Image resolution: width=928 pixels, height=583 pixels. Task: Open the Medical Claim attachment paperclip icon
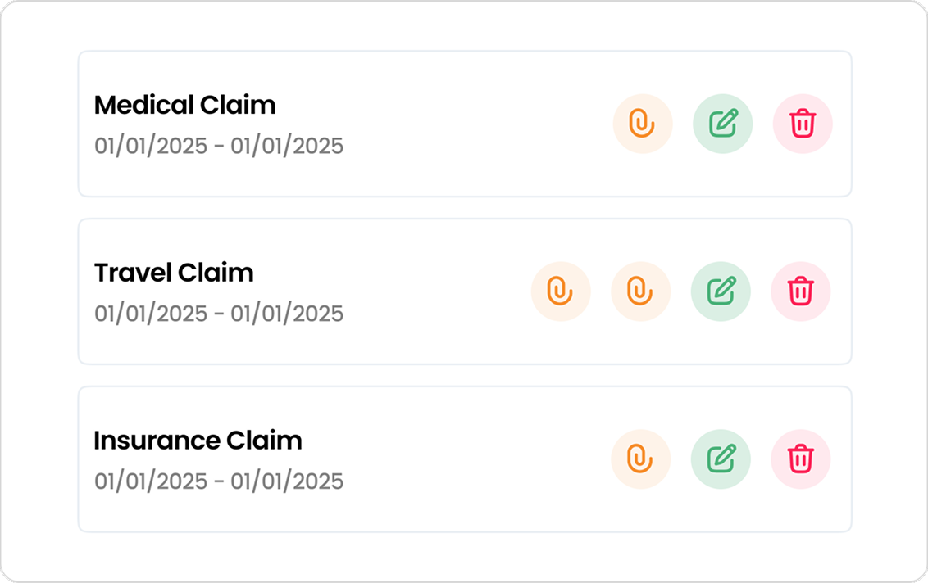tap(643, 124)
